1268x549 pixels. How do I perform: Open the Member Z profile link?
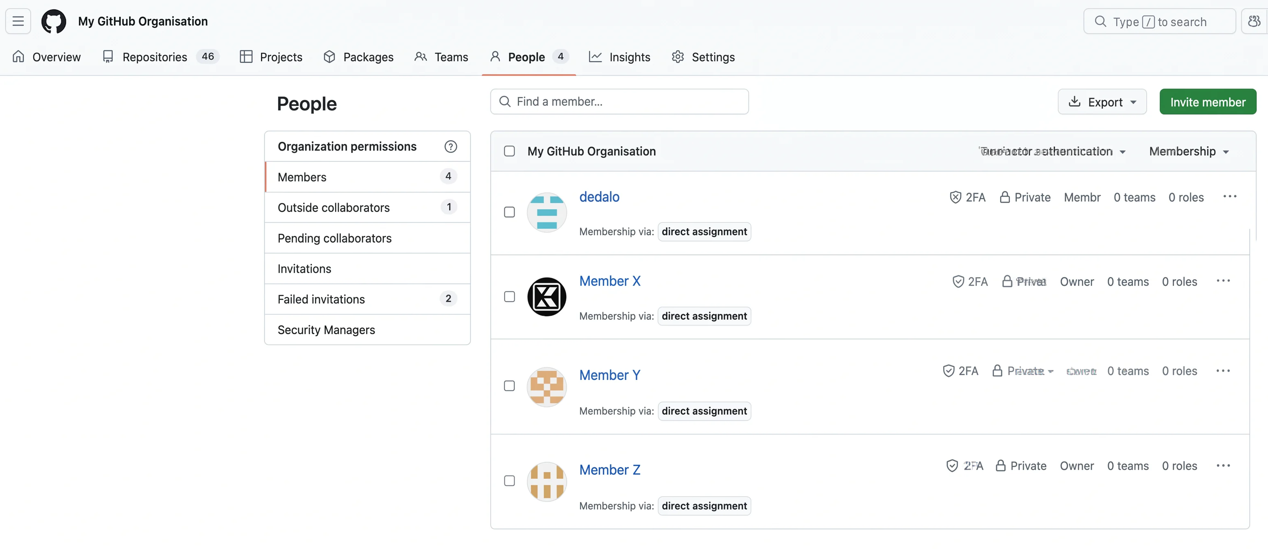click(610, 470)
